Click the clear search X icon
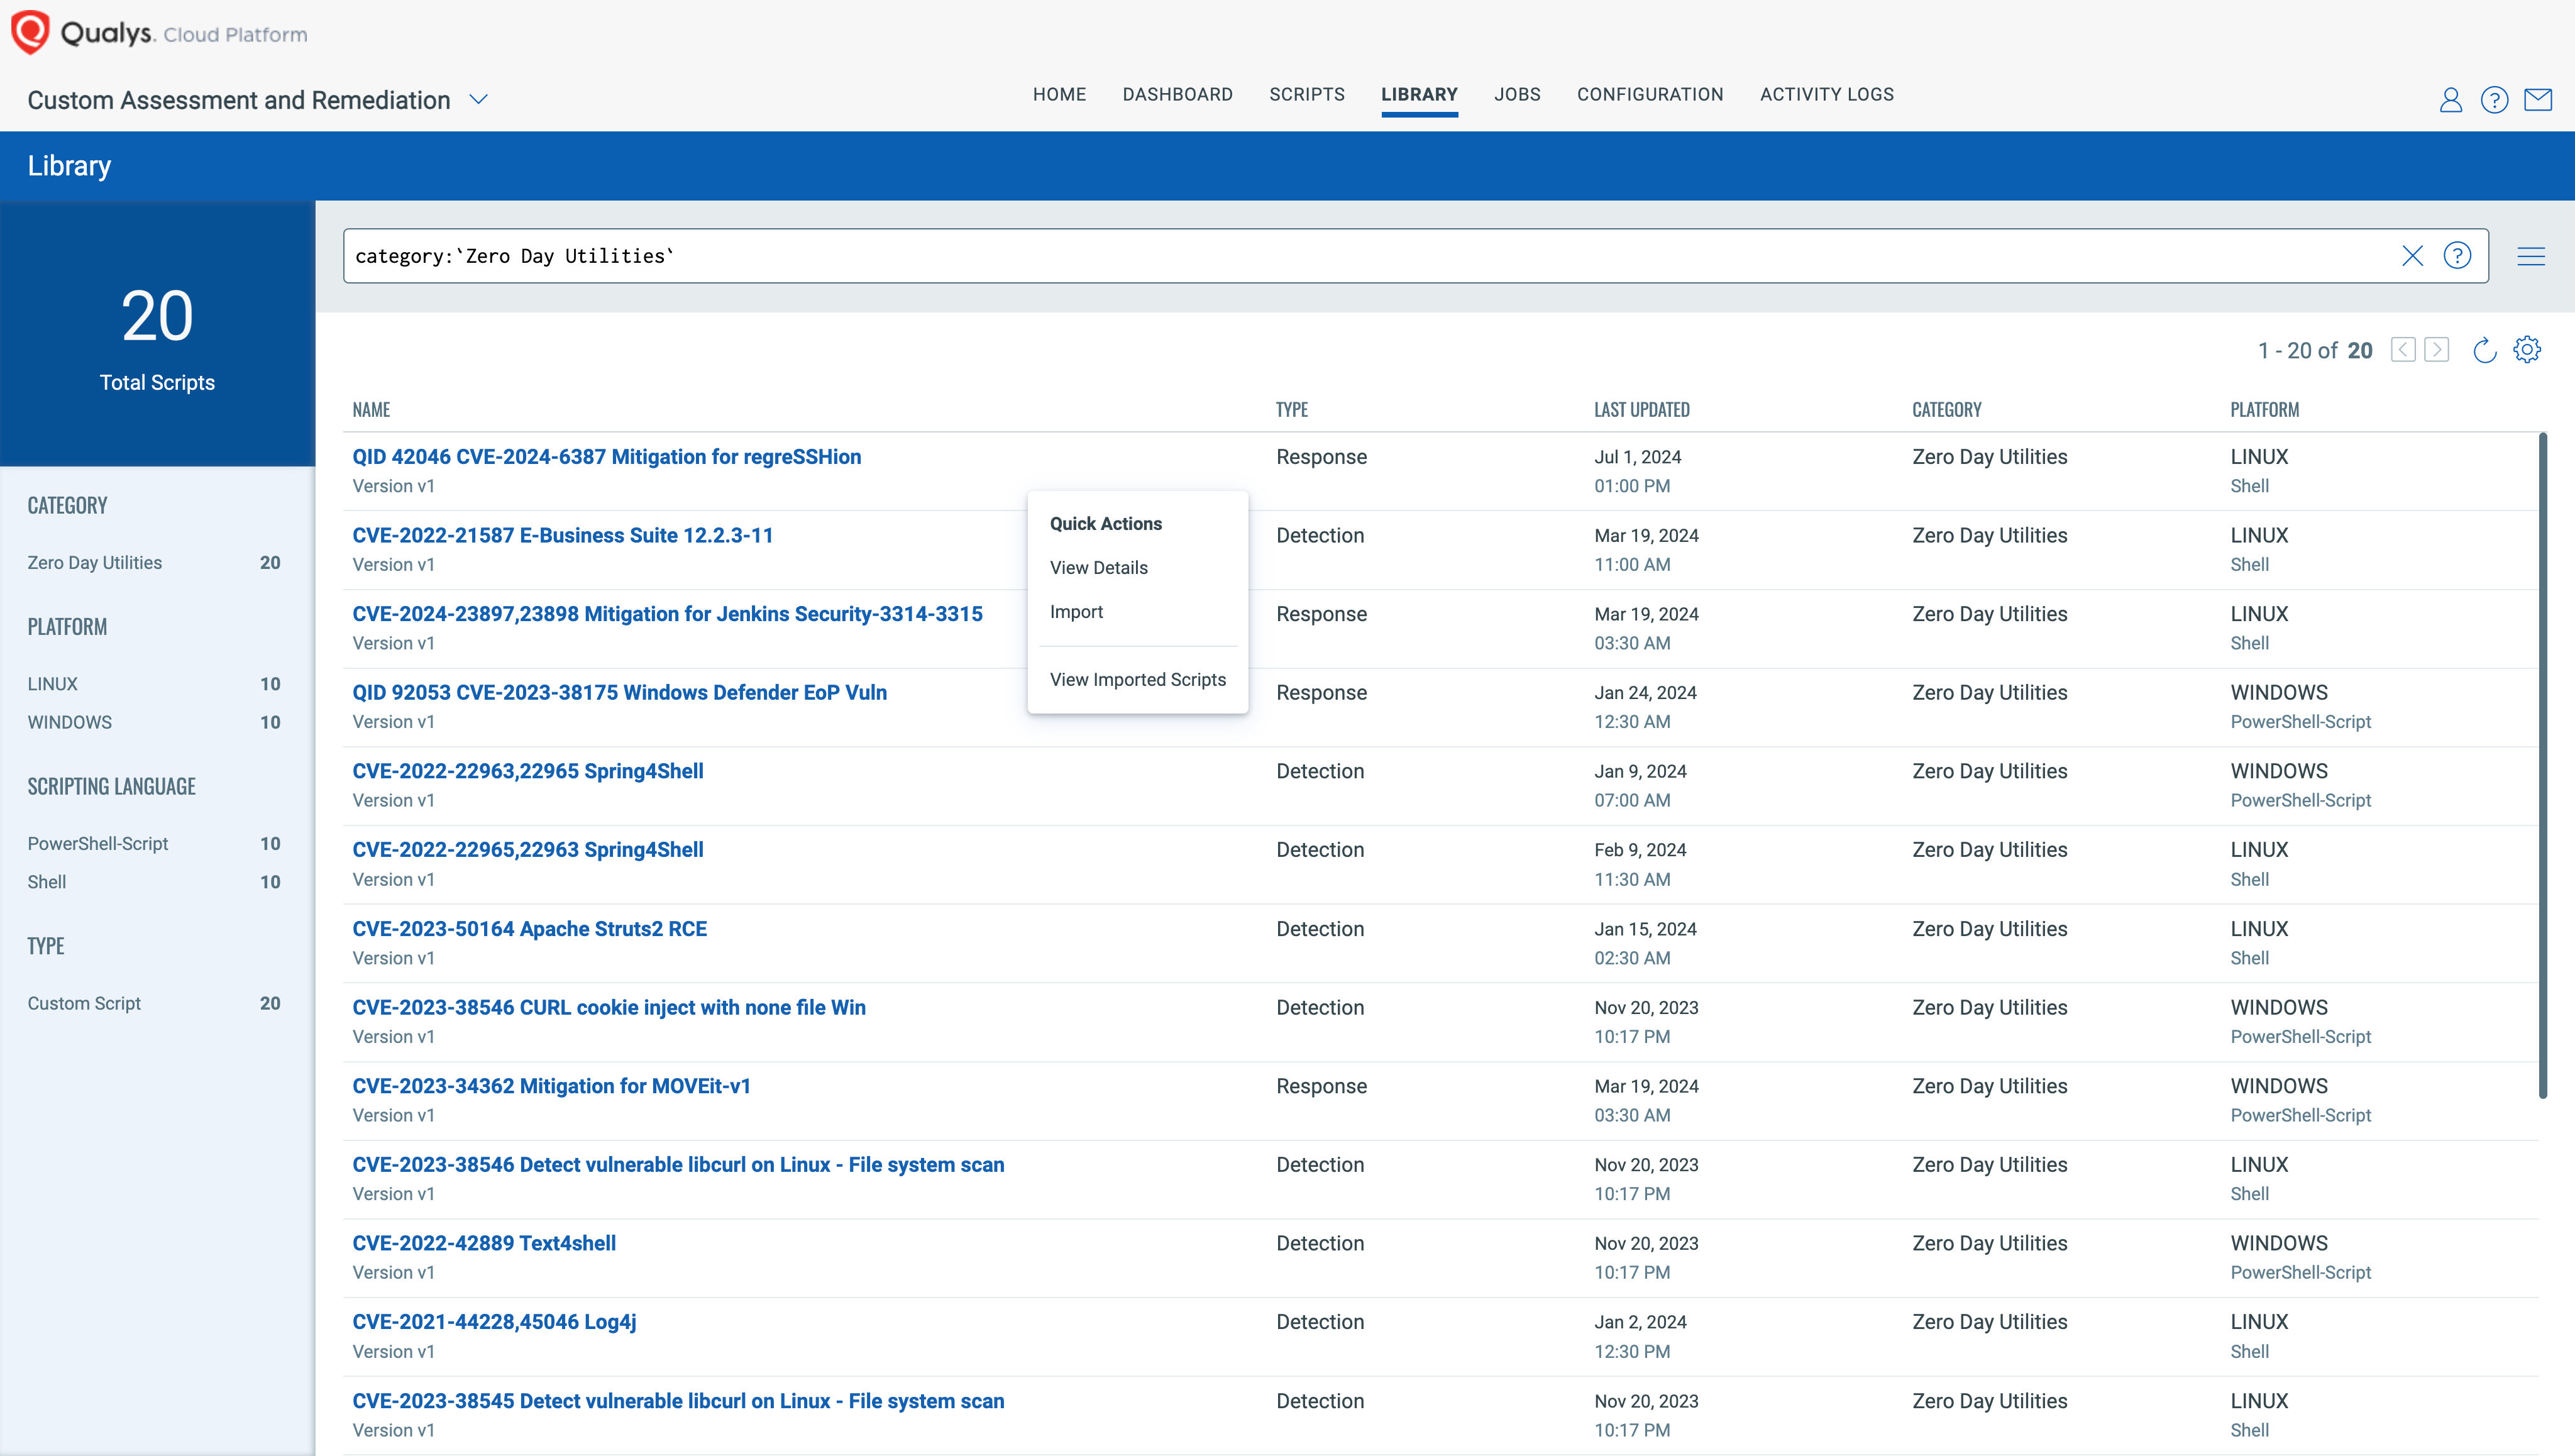The width and height of the screenshot is (2575, 1456). (x=2410, y=255)
